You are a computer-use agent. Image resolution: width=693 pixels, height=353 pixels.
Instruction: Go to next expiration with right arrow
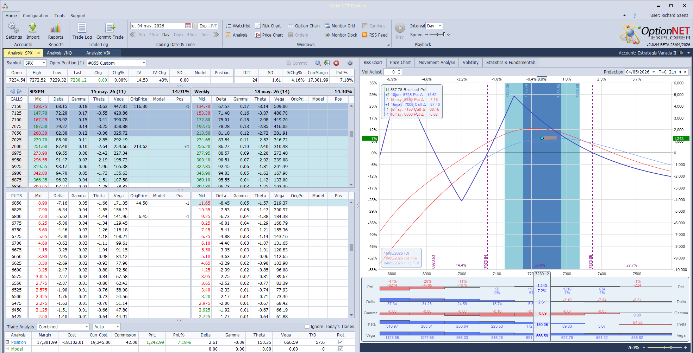[19, 91]
